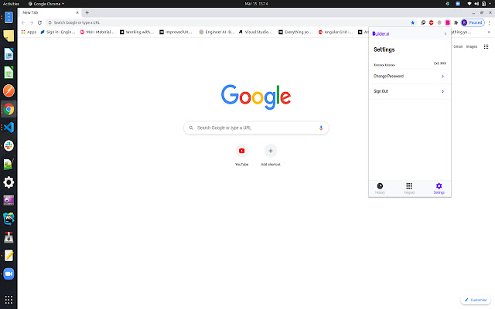Open the Paused profile button
The width and height of the screenshot is (495, 309).
[473, 22]
